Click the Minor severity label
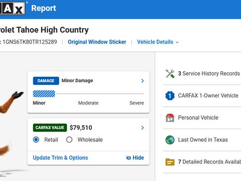 (x=39, y=103)
